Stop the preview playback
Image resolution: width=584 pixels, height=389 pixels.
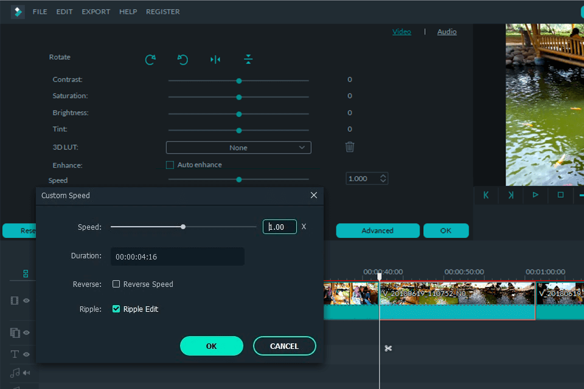560,195
